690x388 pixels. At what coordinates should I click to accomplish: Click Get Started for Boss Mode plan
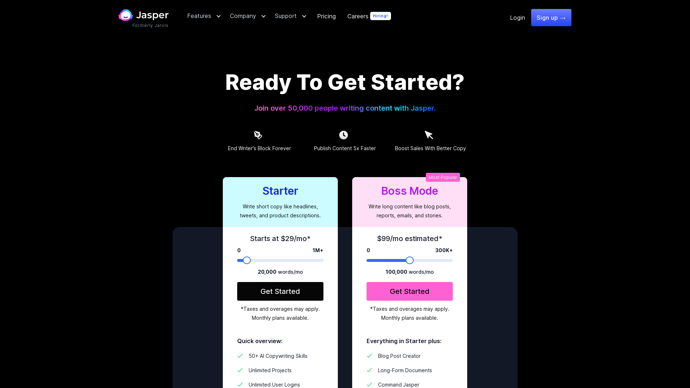coord(409,291)
